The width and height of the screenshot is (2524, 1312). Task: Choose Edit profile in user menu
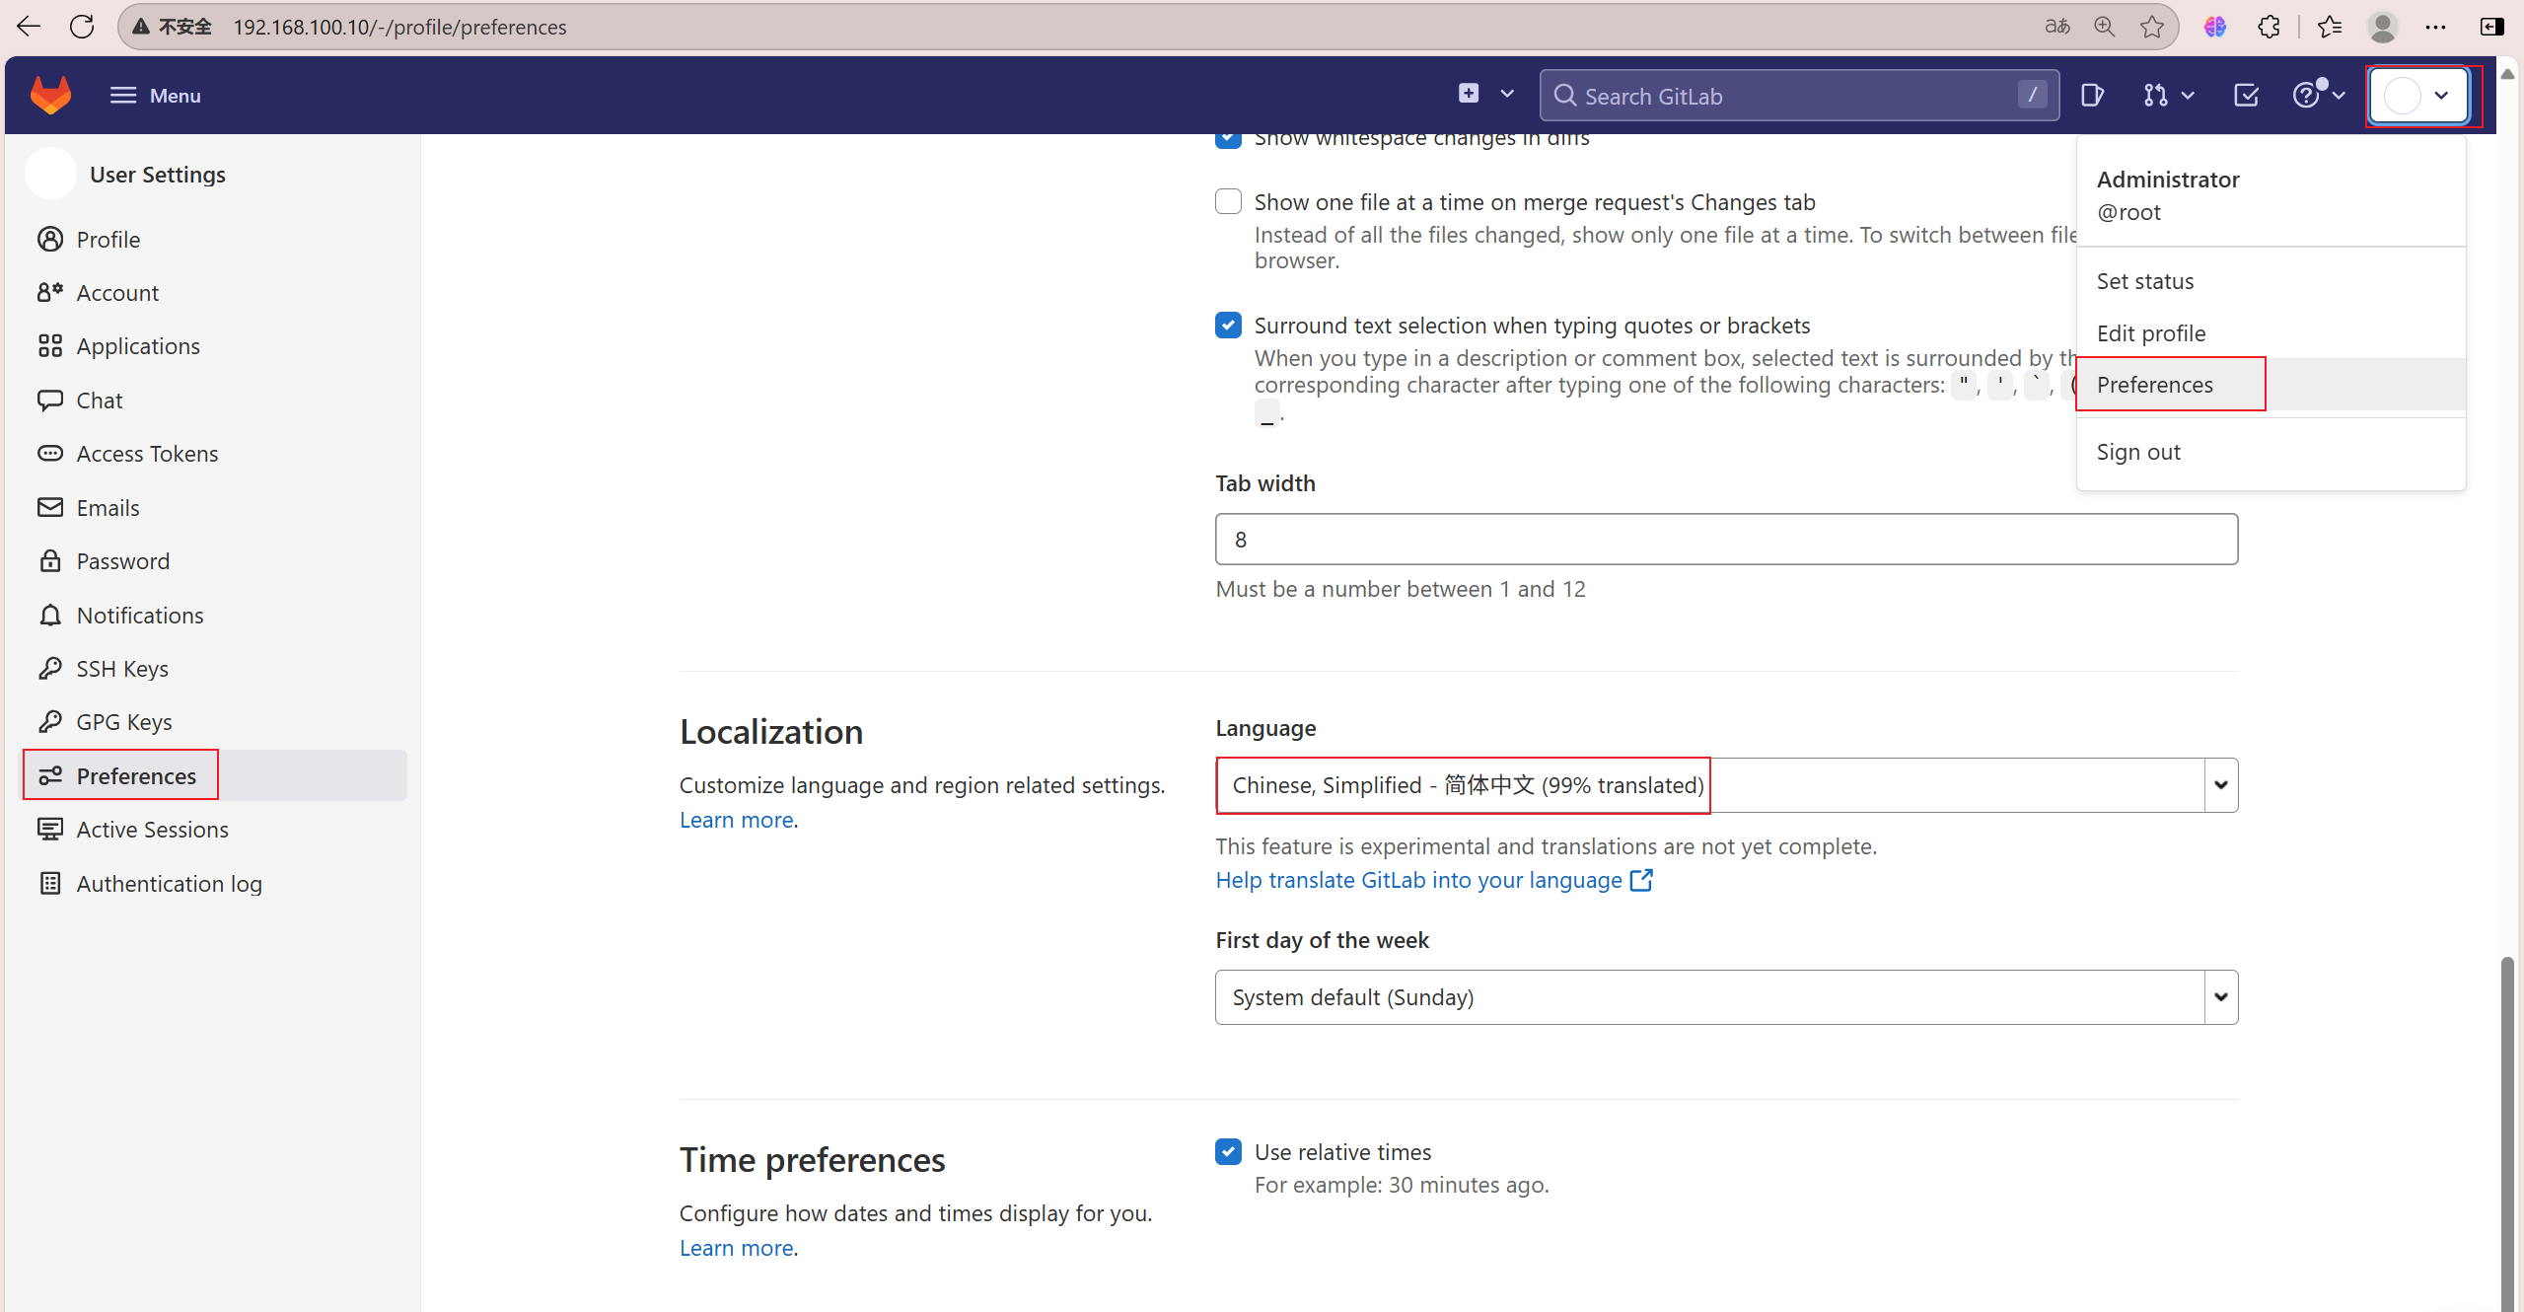[2151, 333]
